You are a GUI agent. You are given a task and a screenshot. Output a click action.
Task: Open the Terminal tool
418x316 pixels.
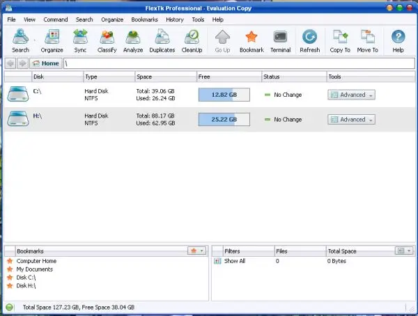point(280,41)
